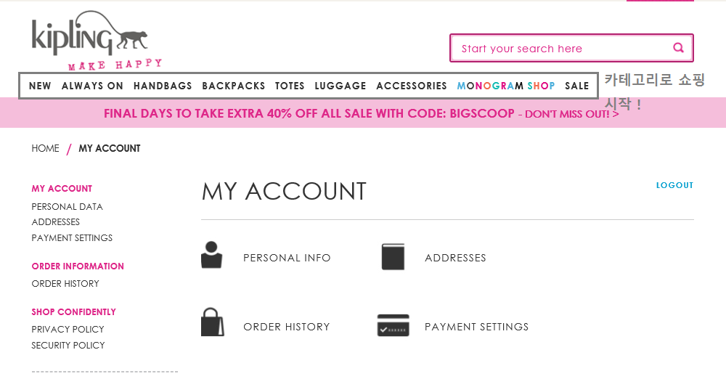Open Personal Data in sidebar
Viewport: 726px width, 387px height.
tap(67, 207)
